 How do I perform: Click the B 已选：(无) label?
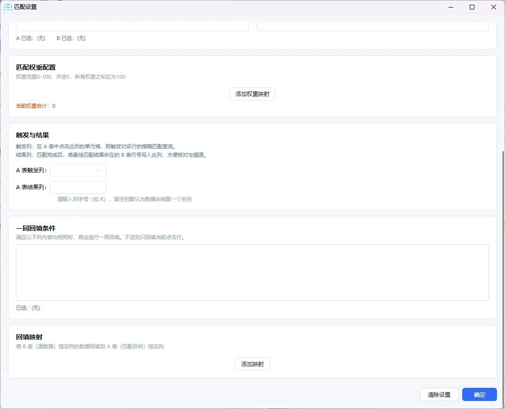pyautogui.click(x=71, y=38)
